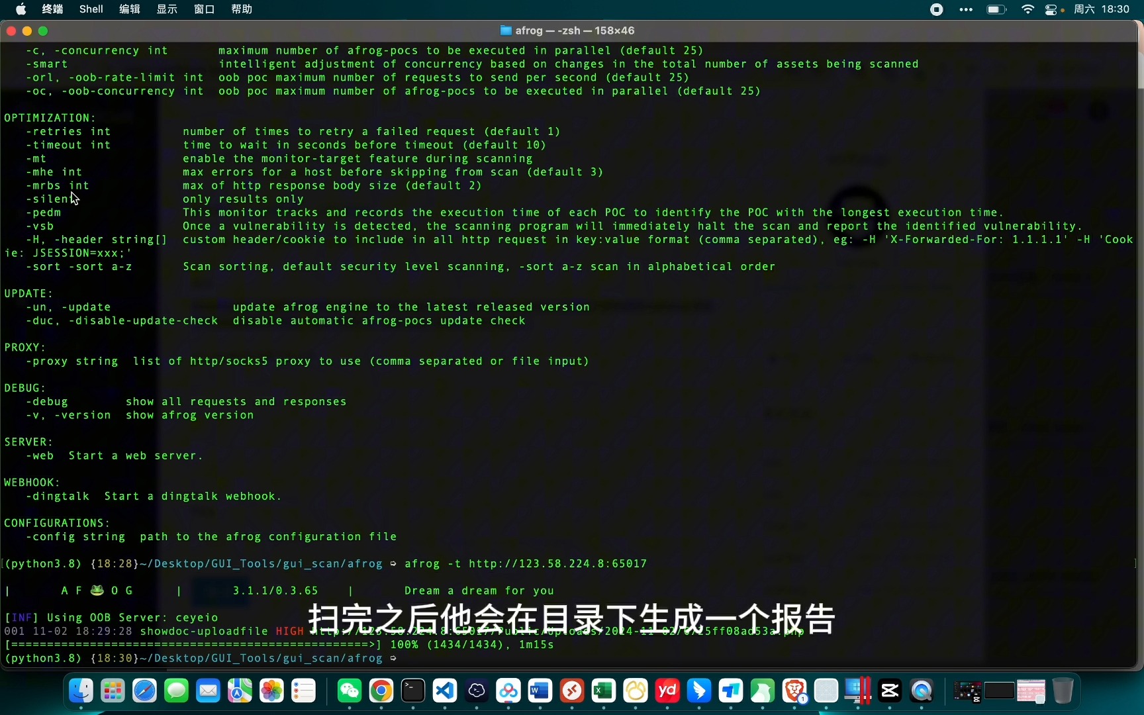Screen dimensions: 1144x715
Task: Click the version text 3.1.1/0.3.65
Action: point(275,591)
